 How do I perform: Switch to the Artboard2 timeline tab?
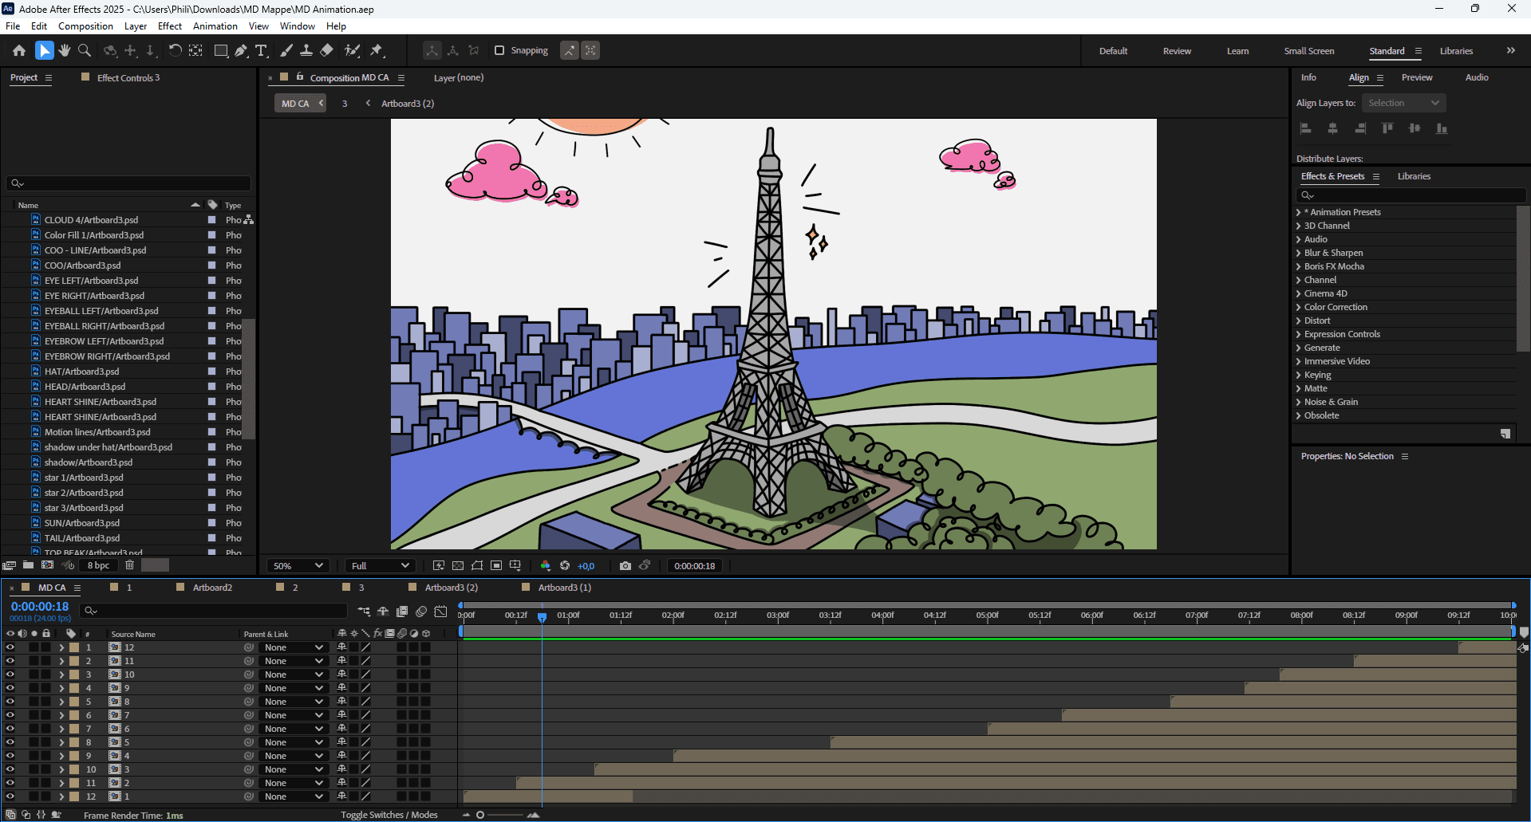(212, 588)
